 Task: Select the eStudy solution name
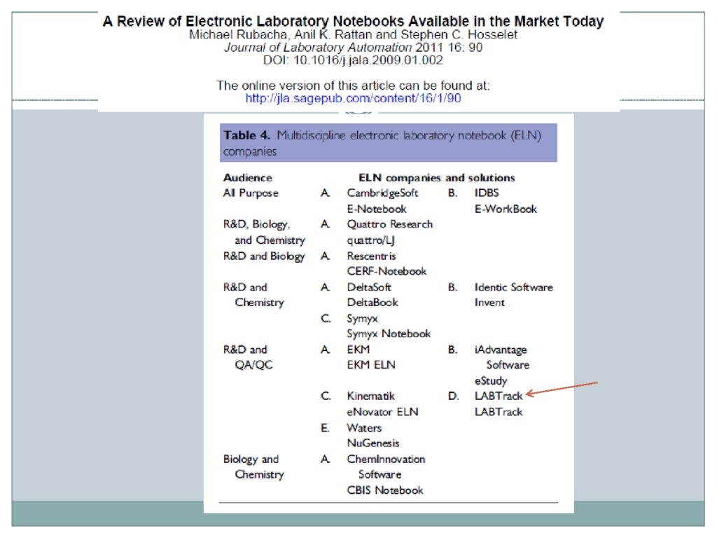click(x=491, y=380)
